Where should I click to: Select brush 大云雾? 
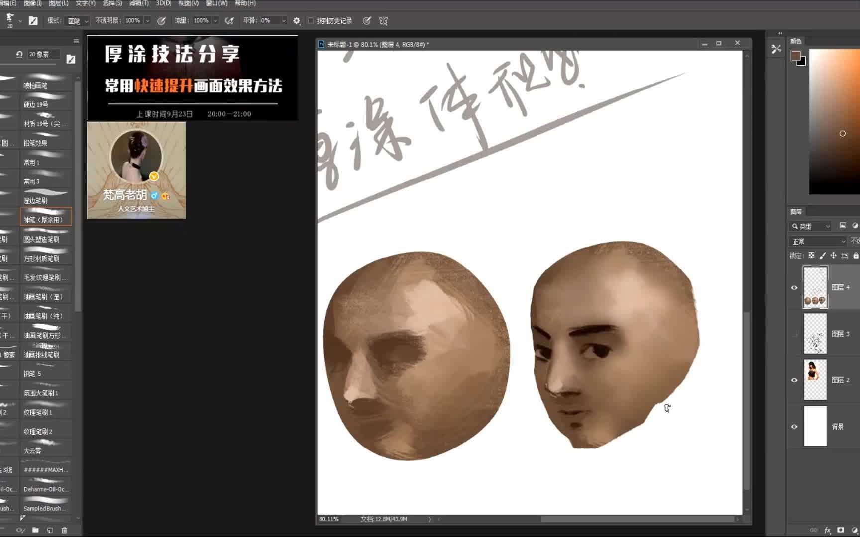pos(46,447)
